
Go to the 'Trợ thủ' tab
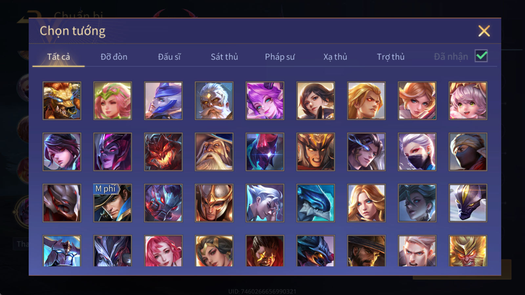click(390, 57)
